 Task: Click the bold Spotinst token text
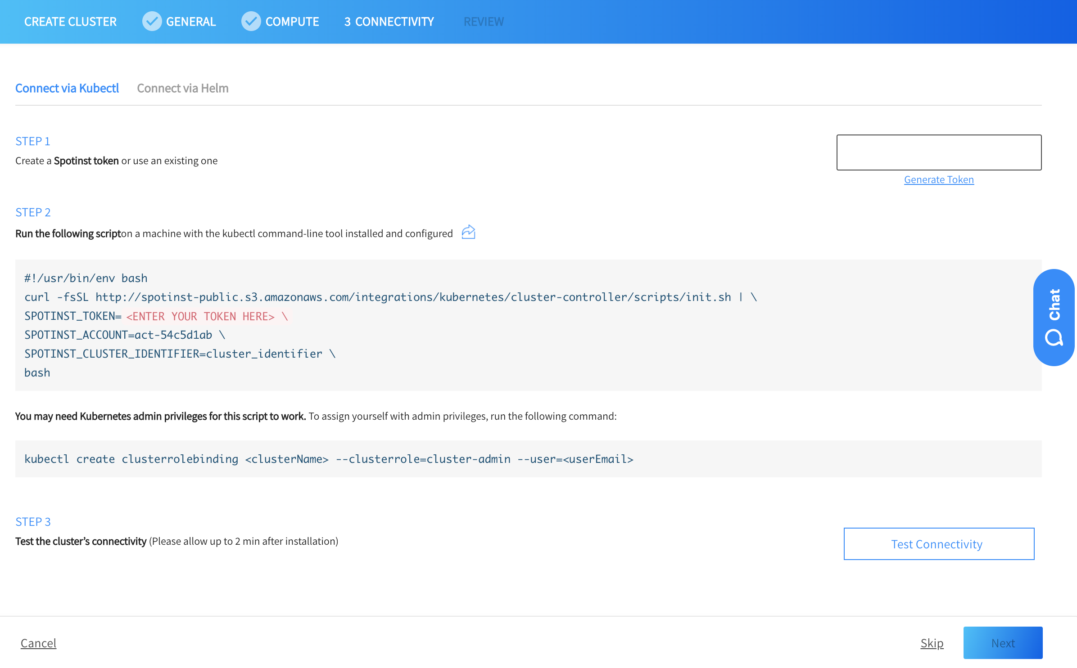86,161
